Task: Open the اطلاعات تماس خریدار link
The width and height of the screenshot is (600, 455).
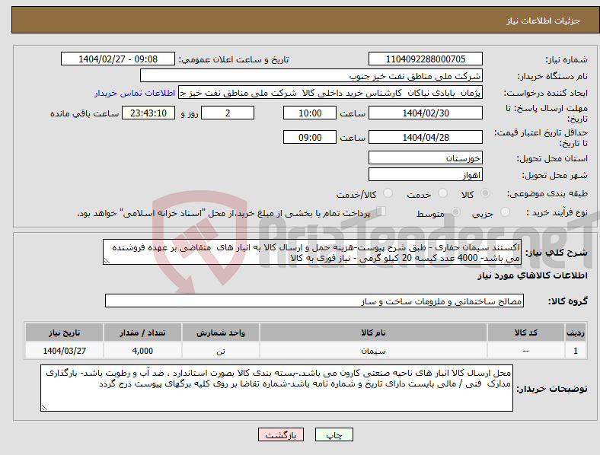Action: tap(135, 93)
